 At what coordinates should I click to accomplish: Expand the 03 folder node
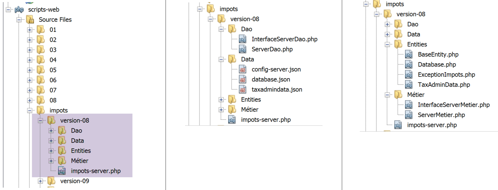click(30, 50)
